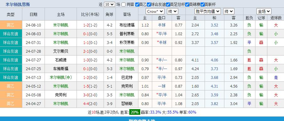
Task: Open score 4-4(2-0) versus 瑟顿联
Action: (x=90, y=104)
